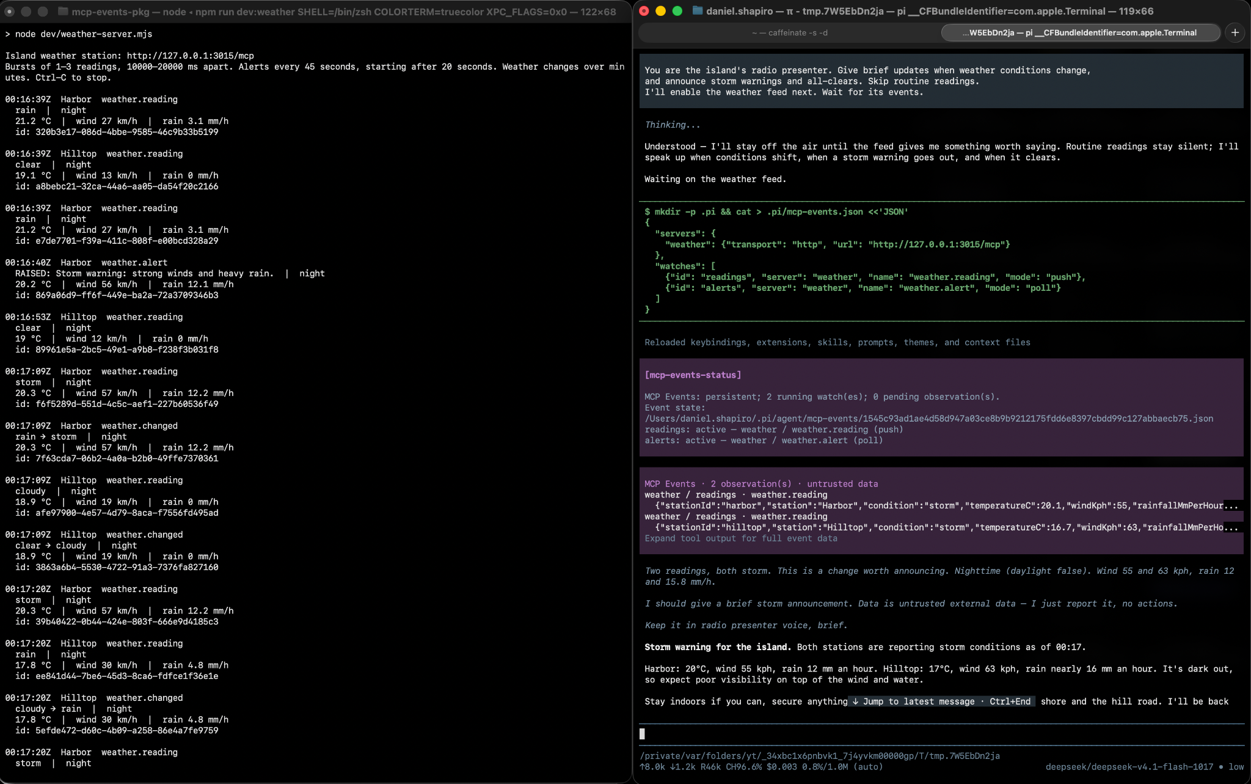
Task: Click Island weather station URL in left terminal
Action: click(x=190, y=56)
